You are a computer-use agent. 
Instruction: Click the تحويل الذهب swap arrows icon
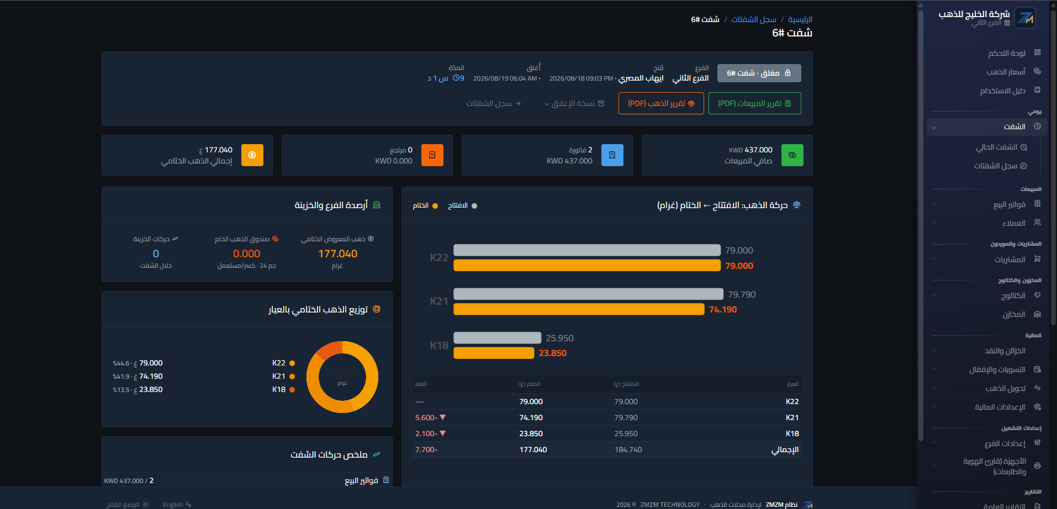point(1037,388)
